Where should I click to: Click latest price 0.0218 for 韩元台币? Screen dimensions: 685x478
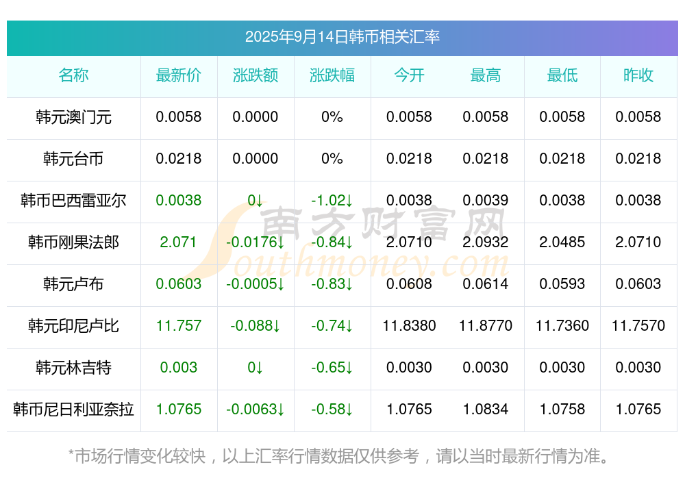(179, 159)
